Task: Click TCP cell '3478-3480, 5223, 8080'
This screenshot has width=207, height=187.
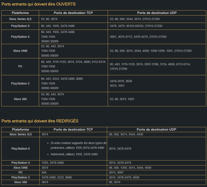Action: pos(57,178)
